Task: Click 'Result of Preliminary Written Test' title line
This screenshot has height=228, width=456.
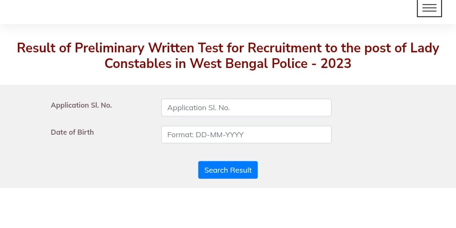Action: tap(228, 48)
